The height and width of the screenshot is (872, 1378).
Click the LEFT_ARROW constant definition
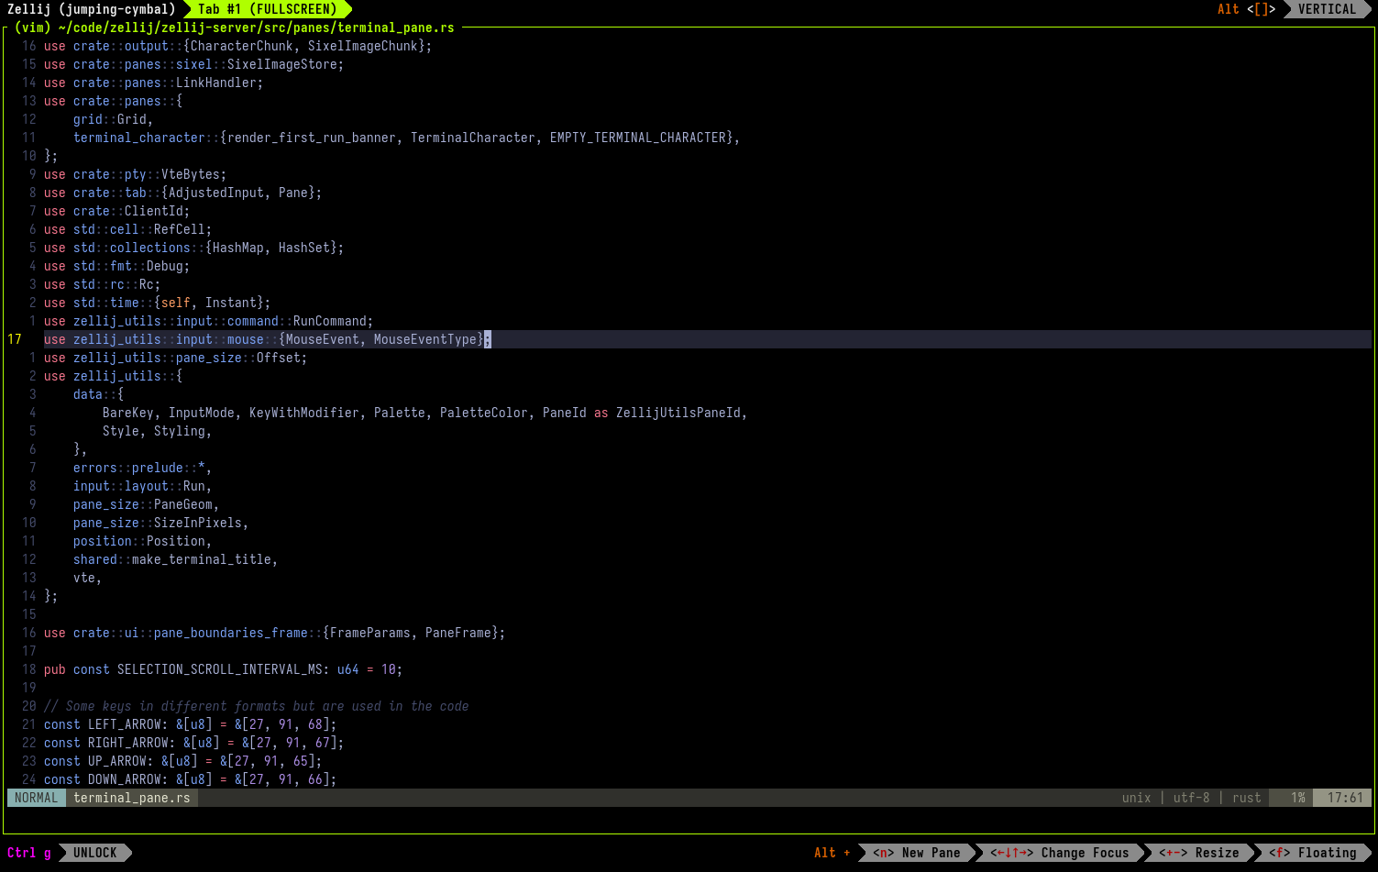point(191,724)
